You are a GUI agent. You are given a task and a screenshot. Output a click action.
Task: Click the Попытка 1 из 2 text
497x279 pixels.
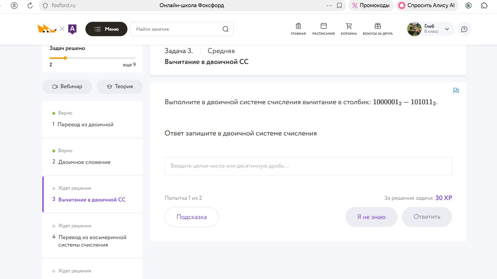(183, 198)
